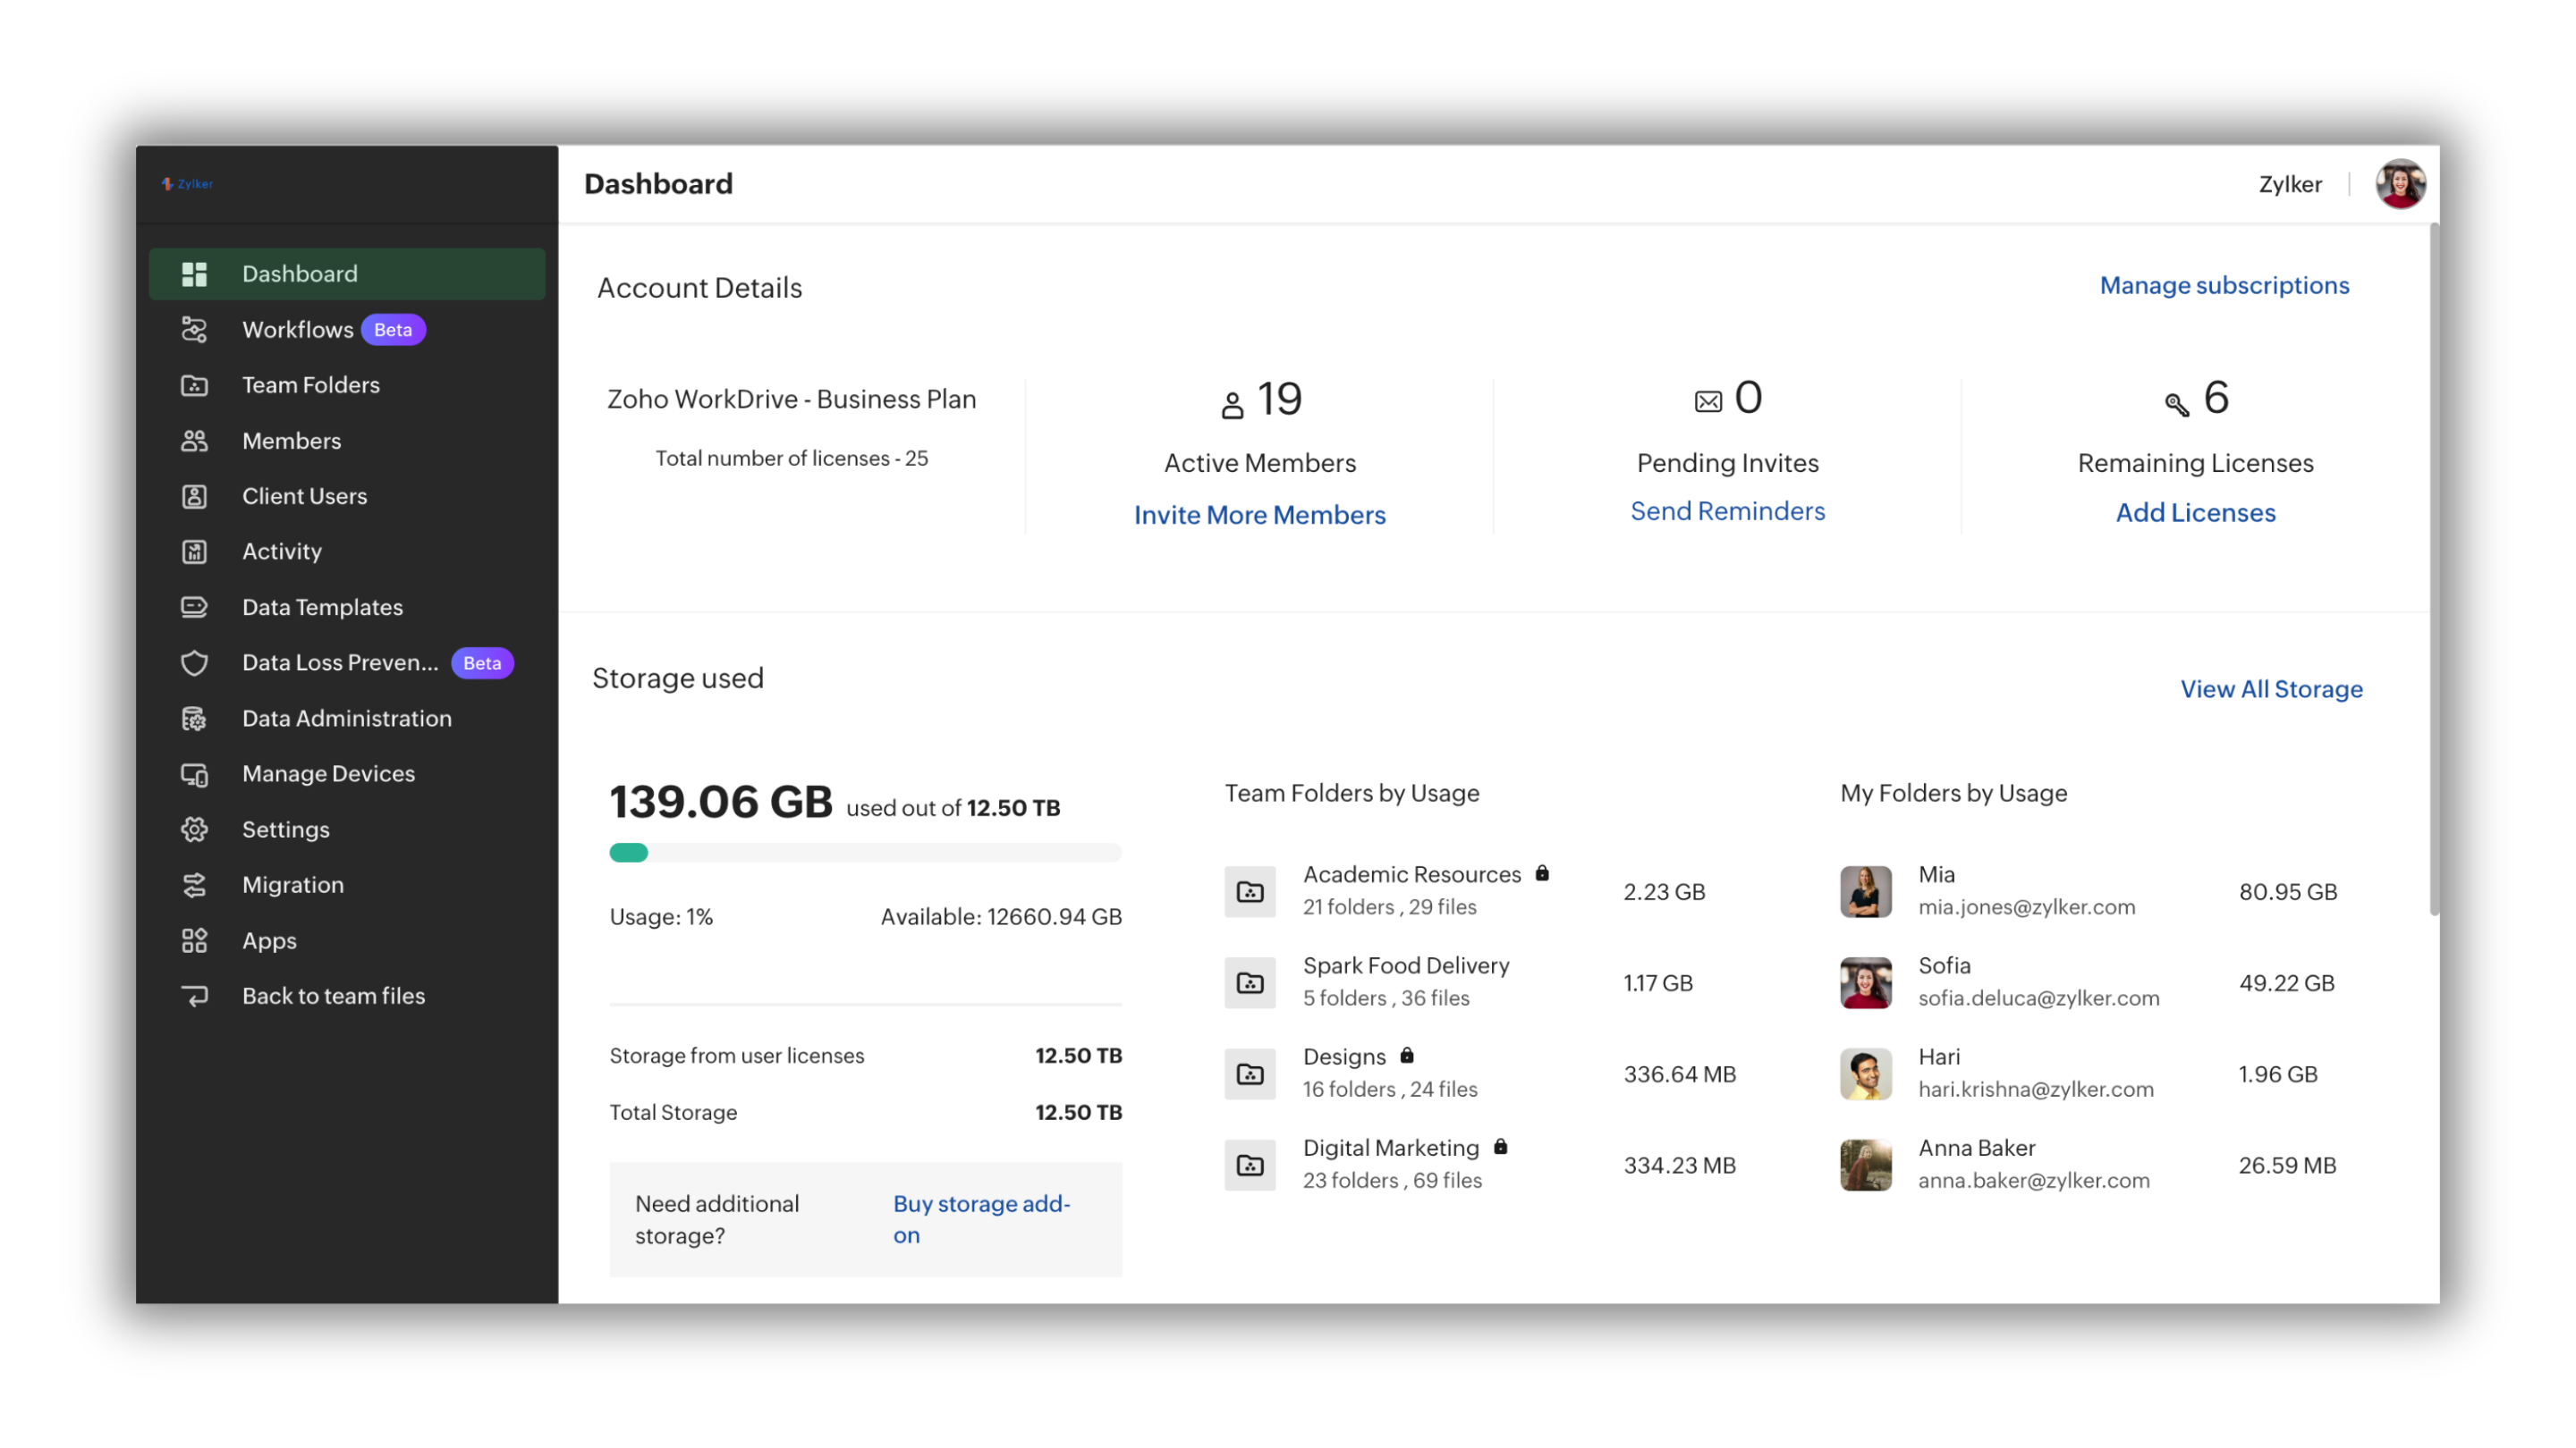This screenshot has height=1448, width=2576.
Task: Open Manage subscriptions
Action: click(2224, 285)
